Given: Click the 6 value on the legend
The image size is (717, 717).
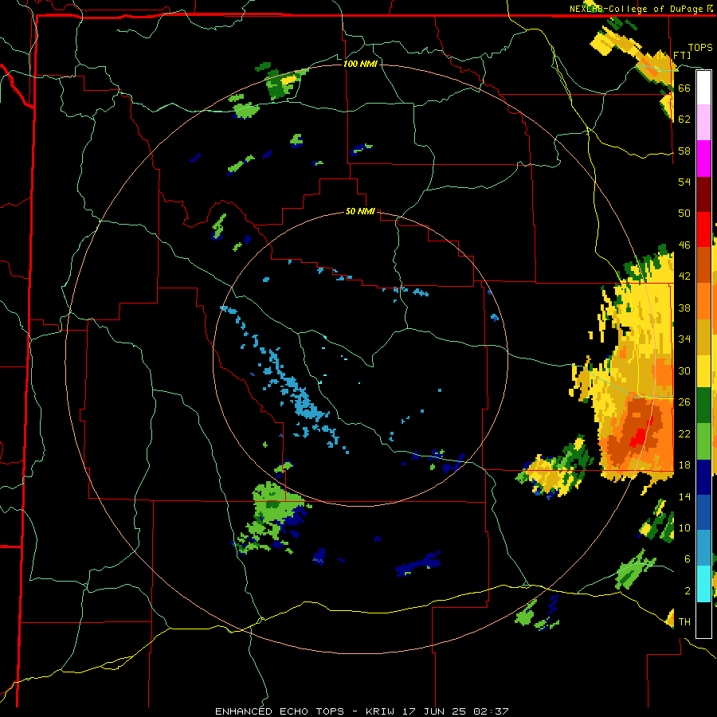Looking at the screenshot, I should click(x=688, y=558).
